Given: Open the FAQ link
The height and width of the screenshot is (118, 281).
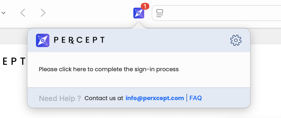Looking at the screenshot, I should [196, 98].
